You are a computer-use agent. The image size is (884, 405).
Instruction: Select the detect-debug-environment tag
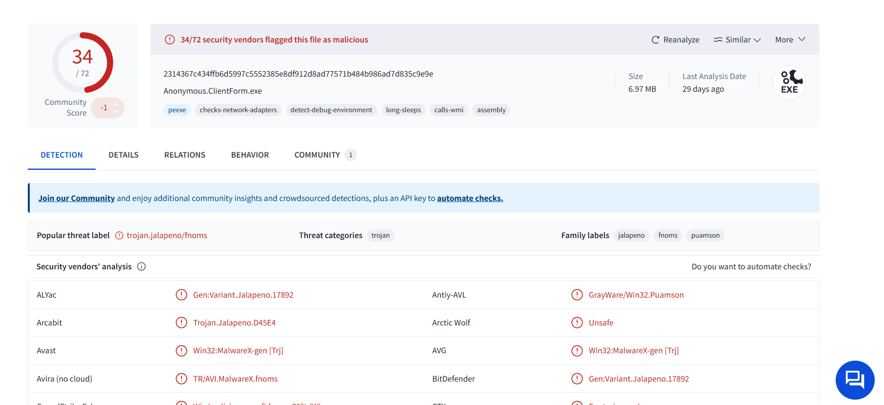pos(331,110)
